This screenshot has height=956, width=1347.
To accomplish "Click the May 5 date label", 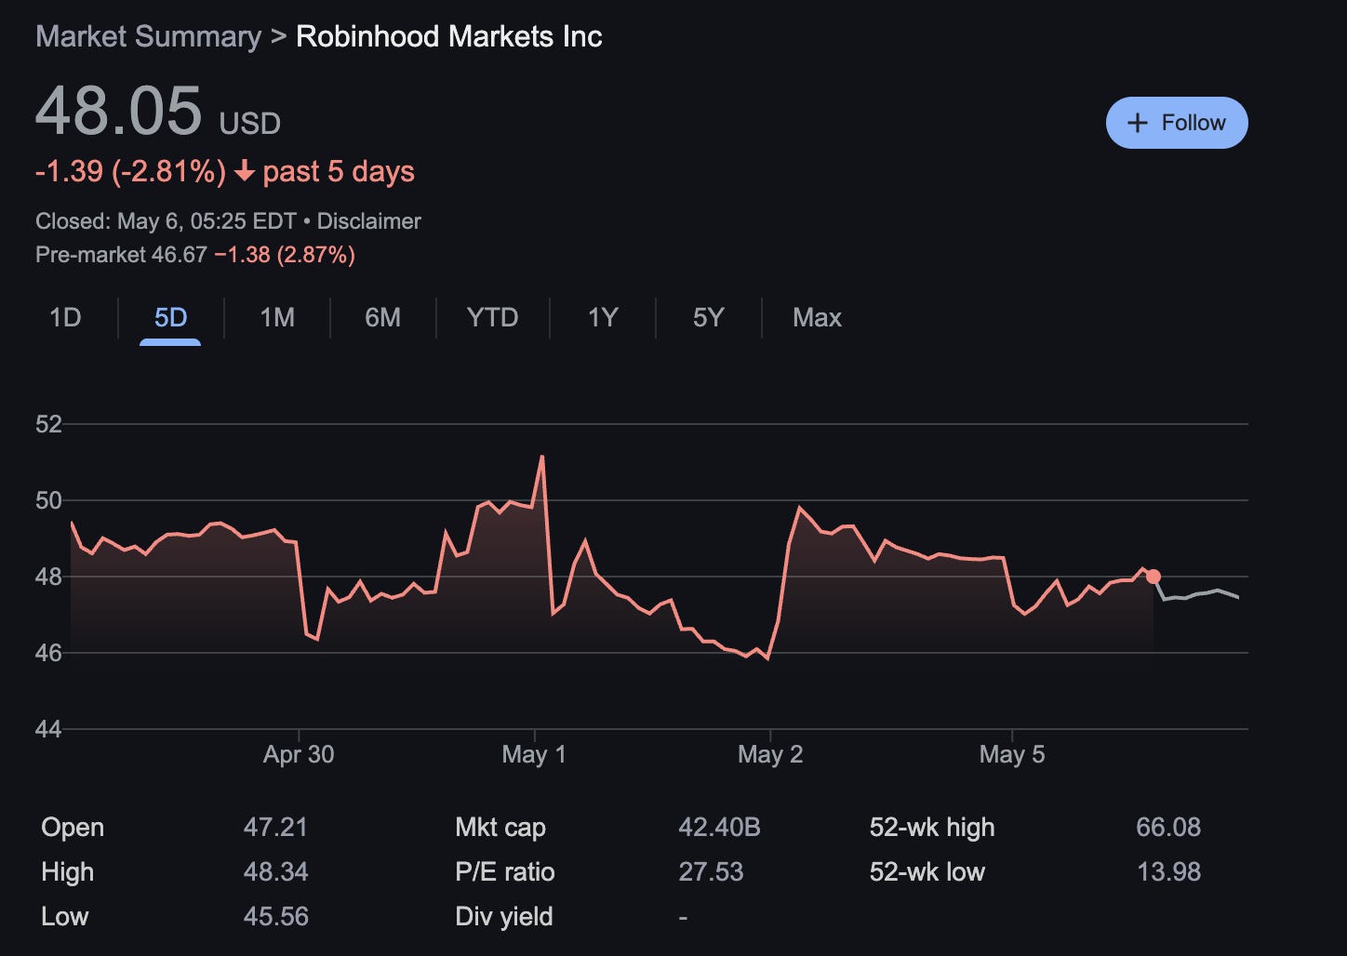I will coord(1012,754).
